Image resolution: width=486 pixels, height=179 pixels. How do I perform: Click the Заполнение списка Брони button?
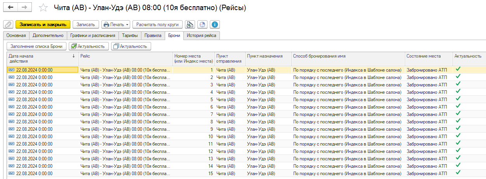click(x=37, y=46)
